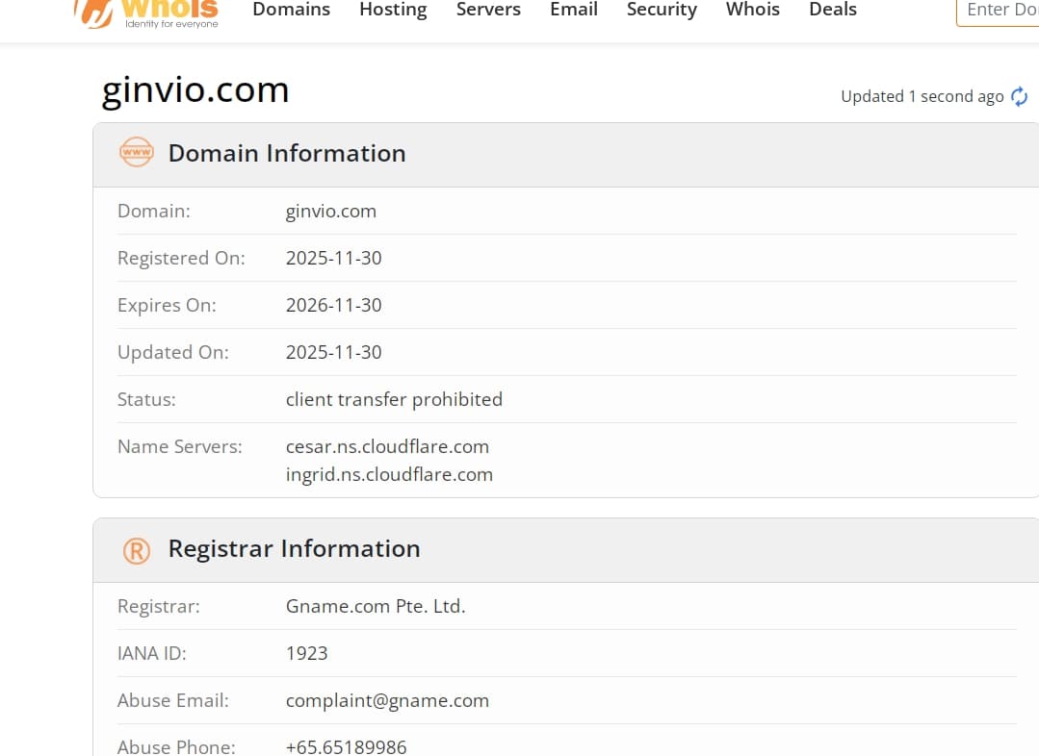Image resolution: width=1039 pixels, height=756 pixels.
Task: Click the registered R icon beside Registrar Information
Action: click(x=137, y=550)
